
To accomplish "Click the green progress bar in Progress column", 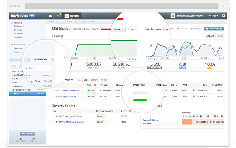I will coord(140,100).
